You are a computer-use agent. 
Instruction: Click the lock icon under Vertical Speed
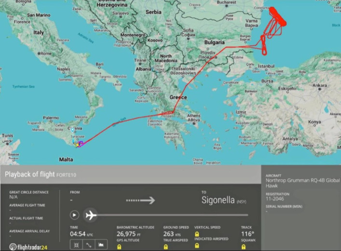(197, 234)
